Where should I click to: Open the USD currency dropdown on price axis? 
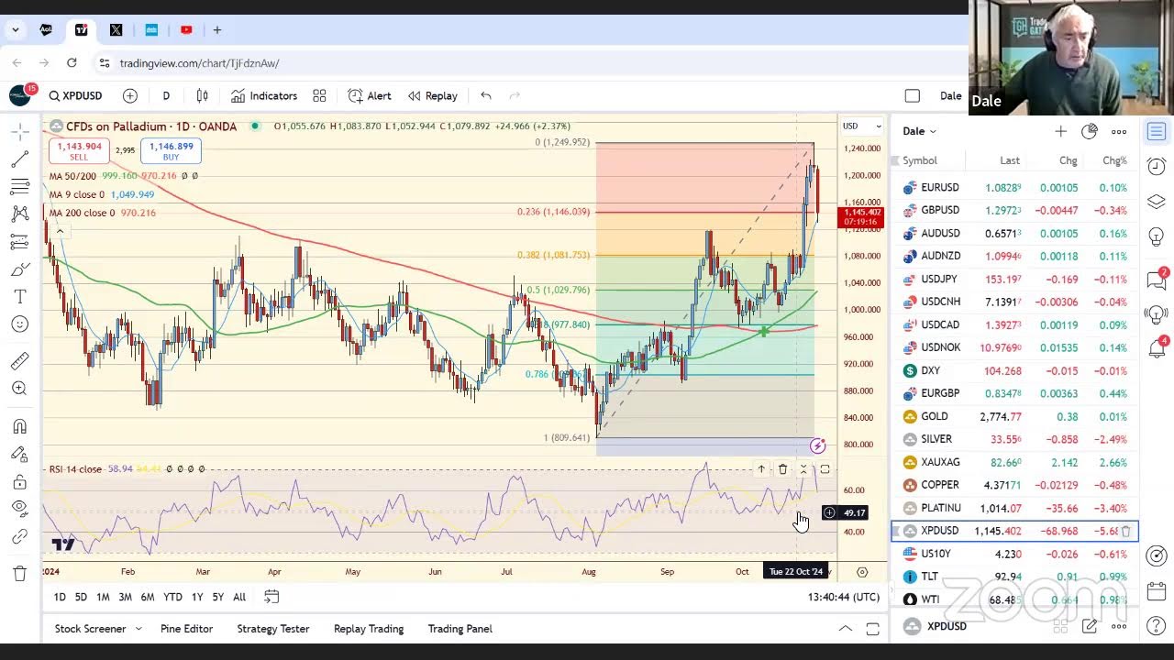(x=862, y=126)
